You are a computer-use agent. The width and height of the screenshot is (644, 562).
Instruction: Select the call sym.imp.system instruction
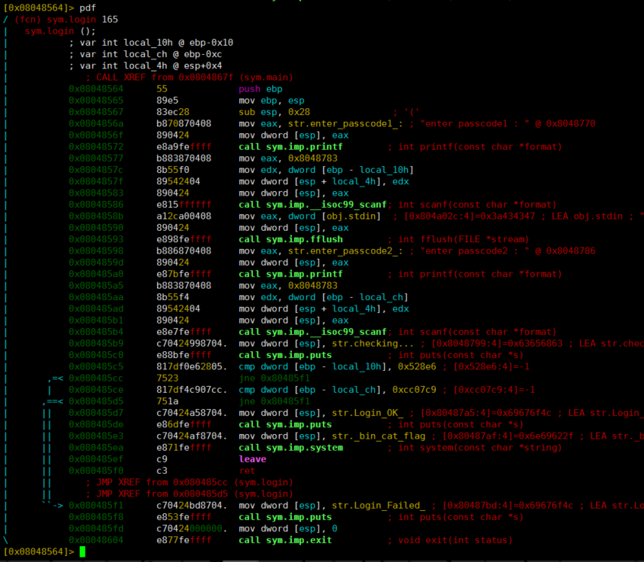point(291,448)
